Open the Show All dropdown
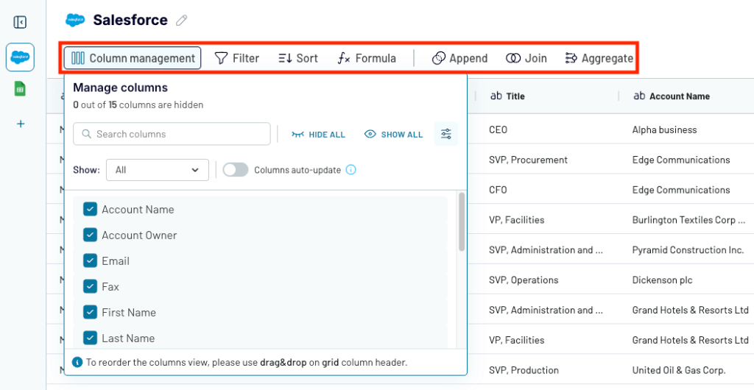The width and height of the screenshot is (754, 390). [158, 170]
